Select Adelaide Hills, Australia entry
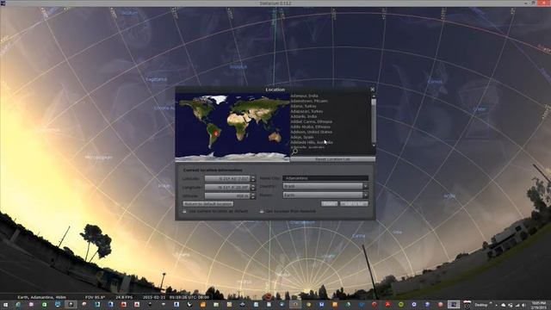The image size is (551, 310). point(312,142)
